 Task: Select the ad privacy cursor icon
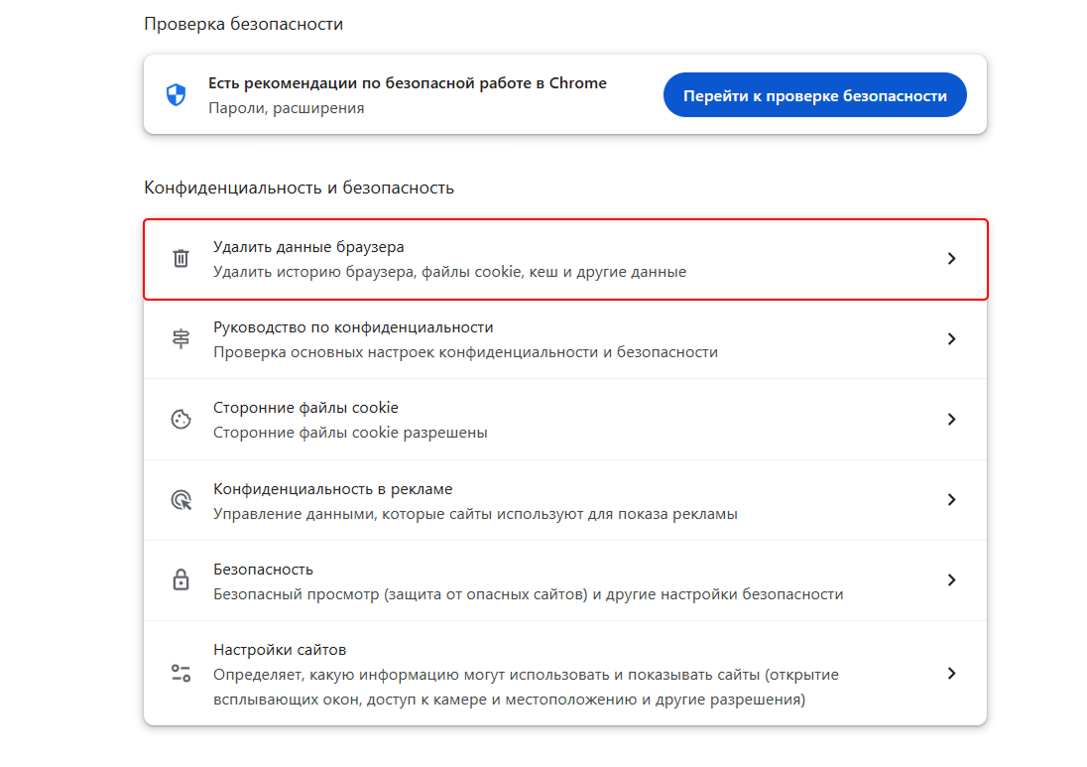pos(181,499)
